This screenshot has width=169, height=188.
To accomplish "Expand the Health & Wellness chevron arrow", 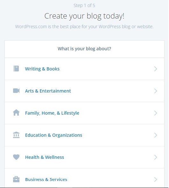I will click(156, 157).
